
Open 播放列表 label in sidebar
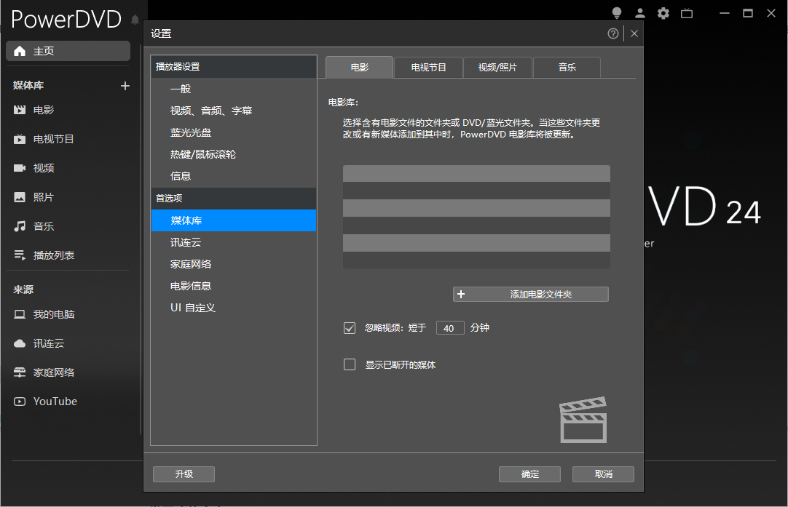tap(54, 255)
